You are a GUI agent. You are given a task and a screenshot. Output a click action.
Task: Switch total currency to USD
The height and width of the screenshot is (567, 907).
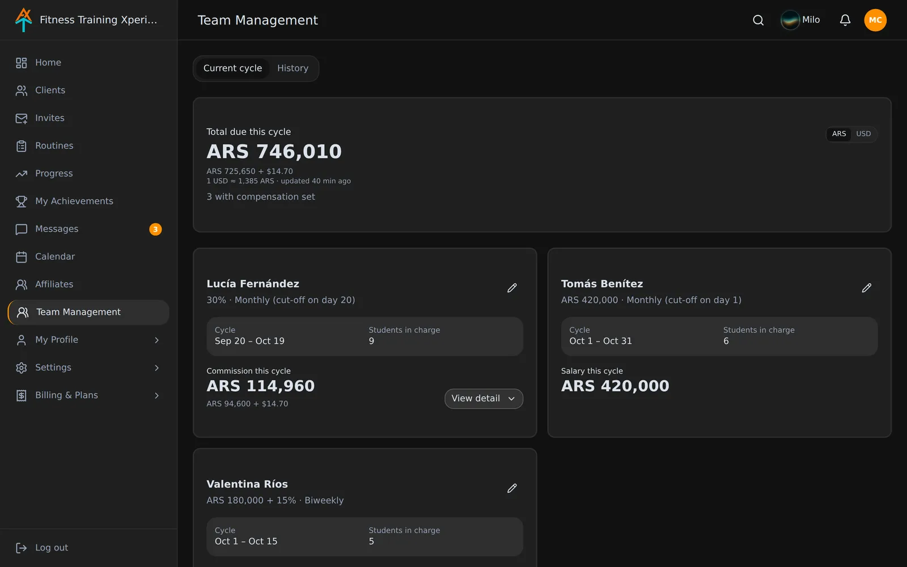[863, 134]
